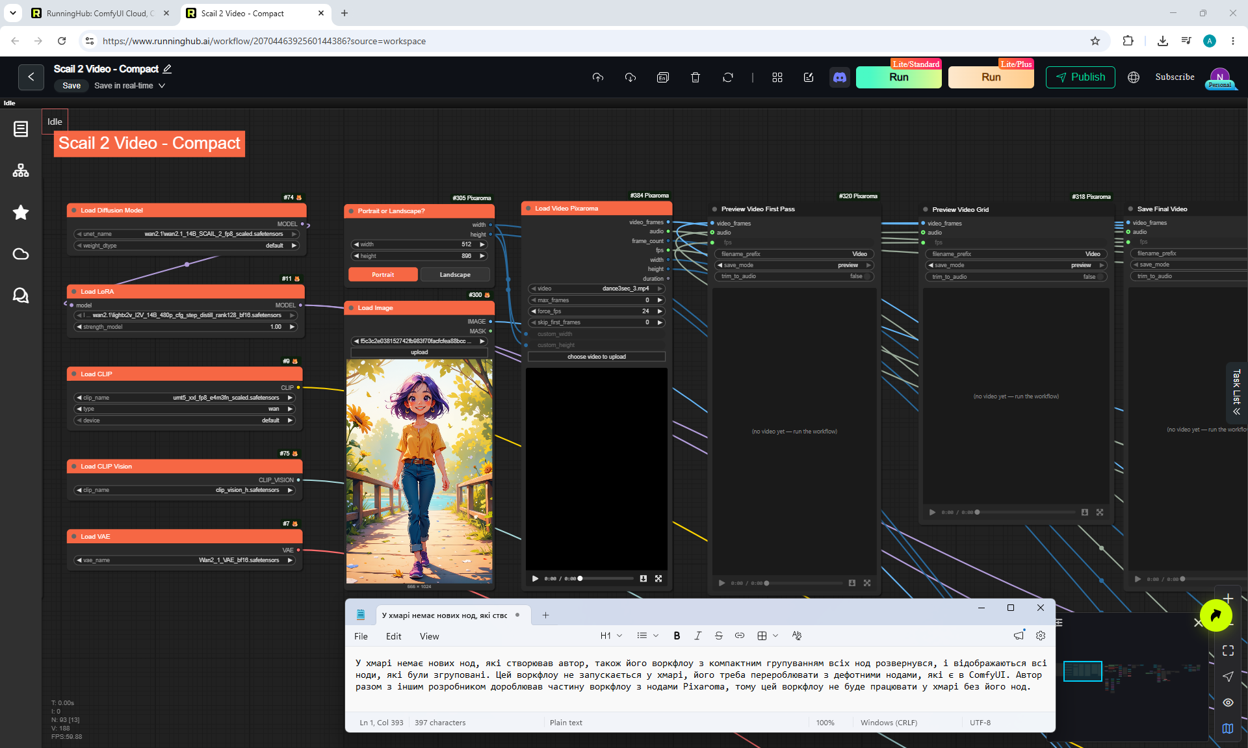This screenshot has width=1248, height=748.
Task: Open the chat bubbles sidebar icon
Action: tap(21, 296)
